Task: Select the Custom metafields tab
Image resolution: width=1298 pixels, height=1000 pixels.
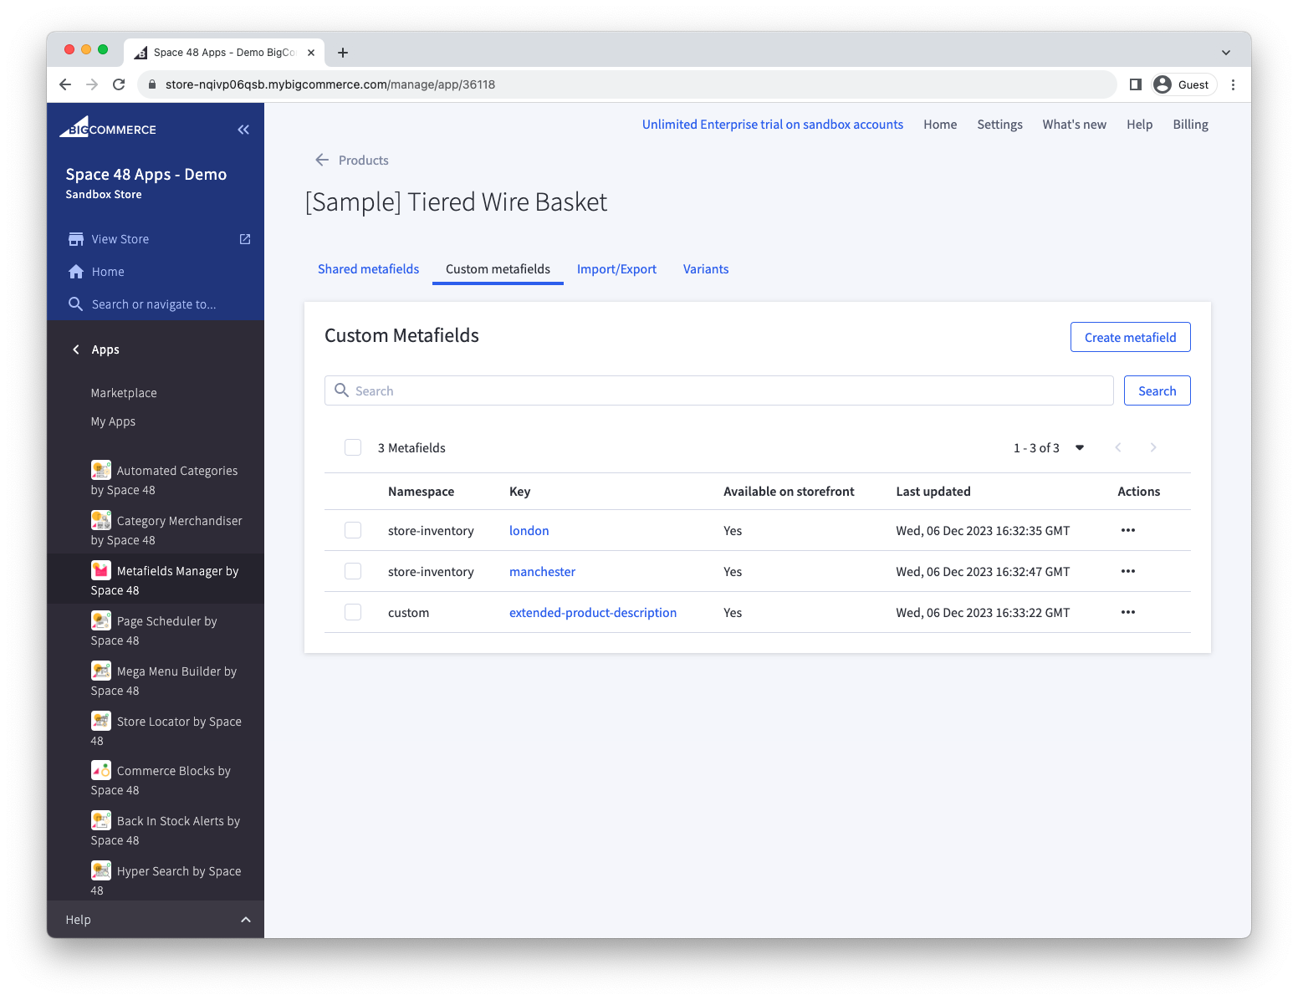Action: (498, 268)
